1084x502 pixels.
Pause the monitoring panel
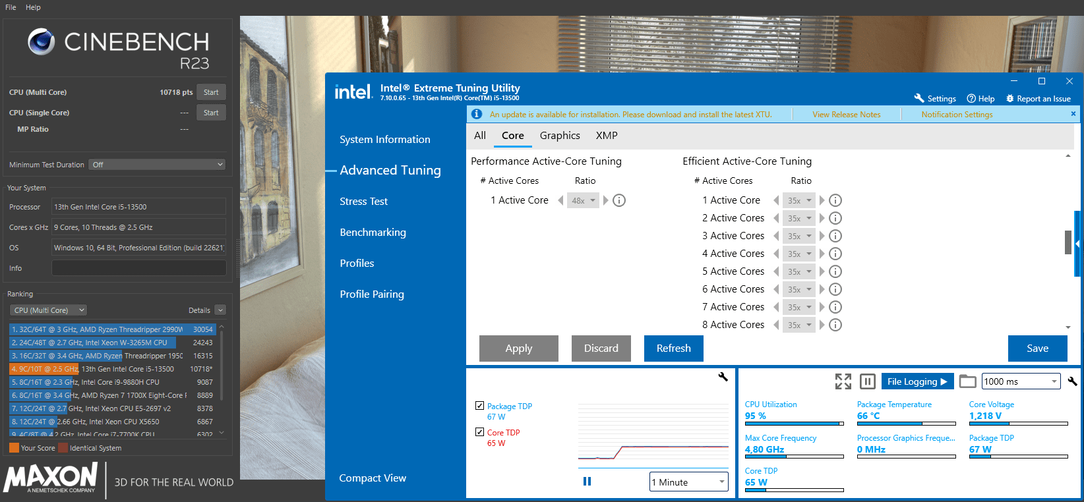click(868, 381)
